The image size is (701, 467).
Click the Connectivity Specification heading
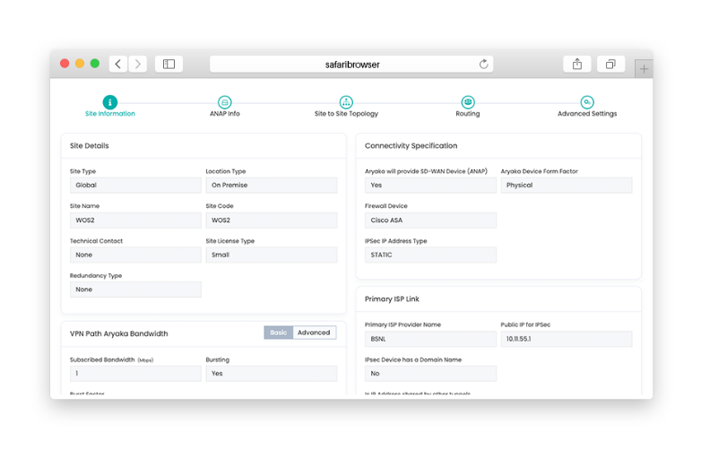[x=411, y=146]
